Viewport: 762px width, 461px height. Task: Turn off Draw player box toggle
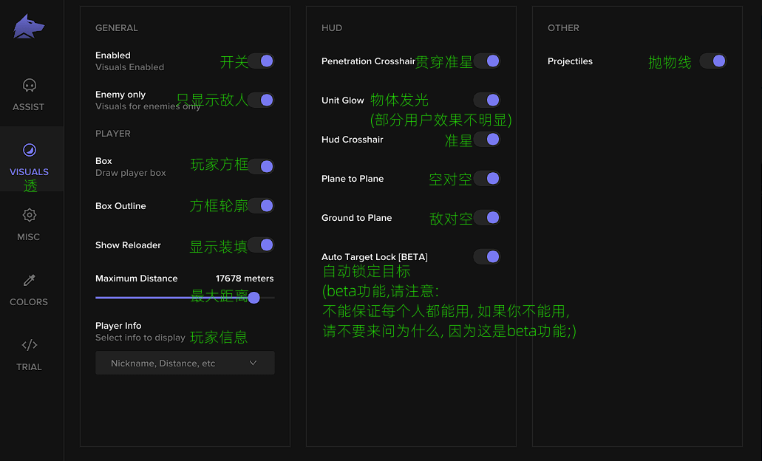pos(261,167)
